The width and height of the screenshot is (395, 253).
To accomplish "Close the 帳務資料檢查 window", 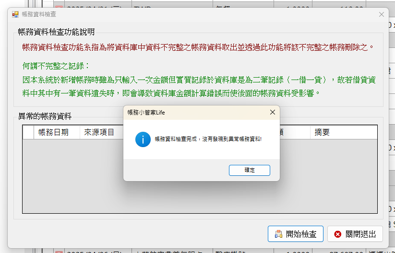I will pyautogui.click(x=382, y=14).
